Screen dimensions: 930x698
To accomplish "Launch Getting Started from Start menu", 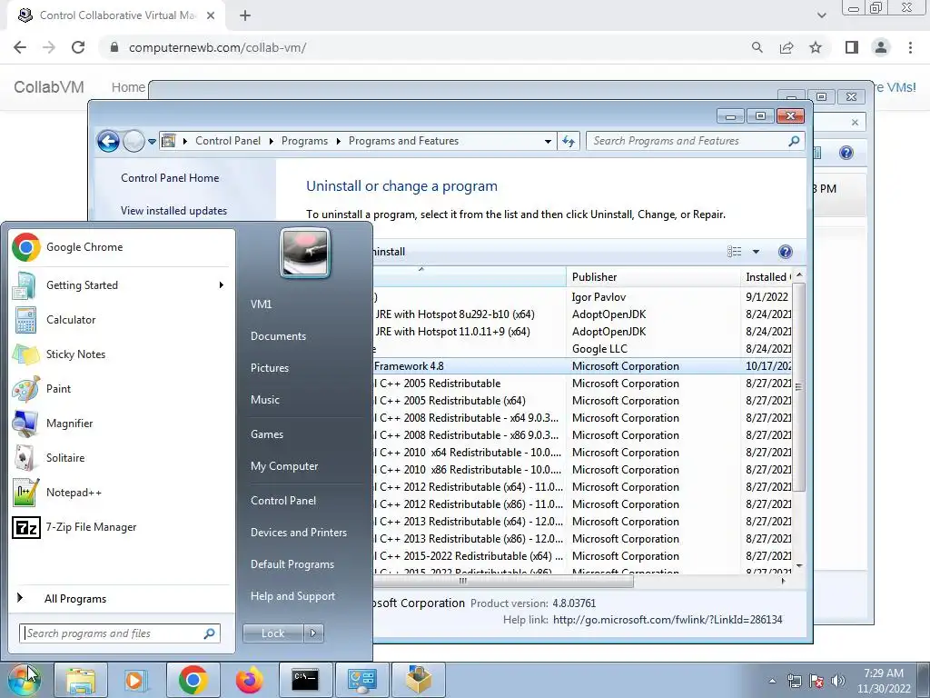I will pyautogui.click(x=121, y=284).
